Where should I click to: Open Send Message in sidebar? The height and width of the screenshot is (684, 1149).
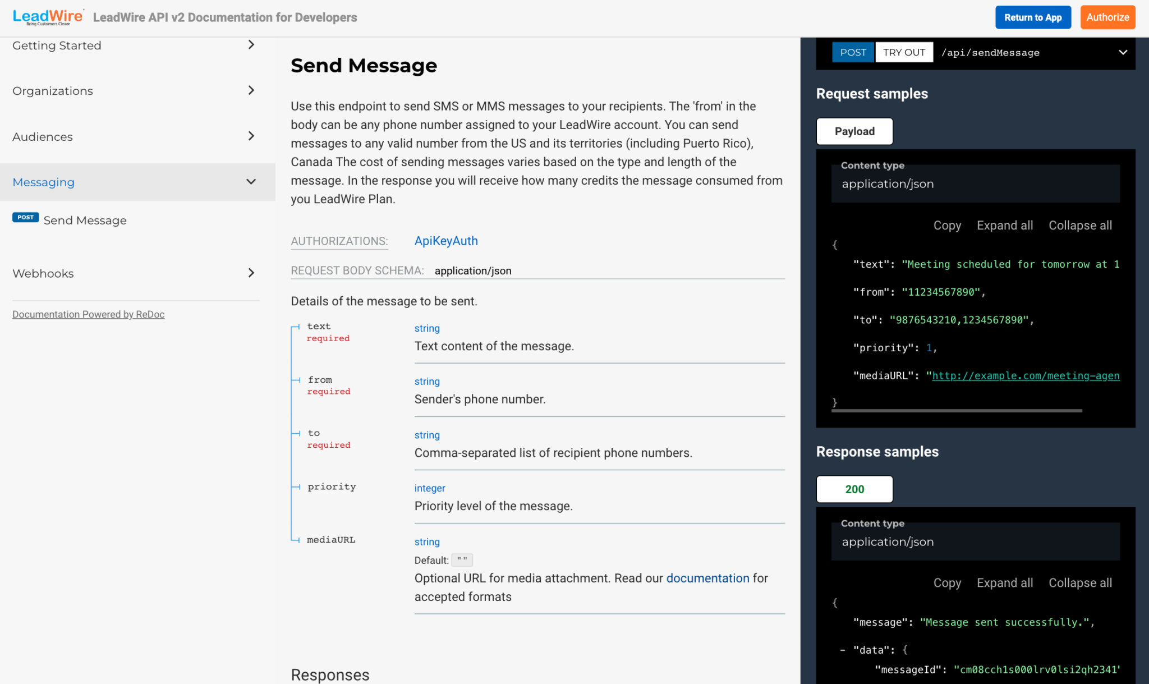(85, 220)
